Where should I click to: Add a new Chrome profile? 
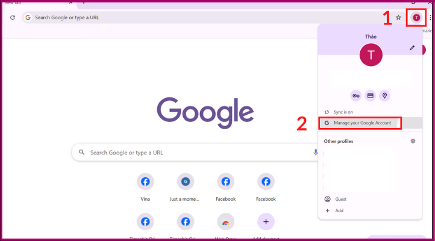pos(370,210)
